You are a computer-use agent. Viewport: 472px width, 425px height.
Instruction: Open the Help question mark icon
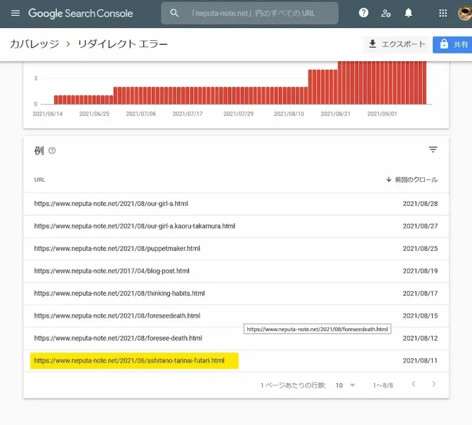click(x=364, y=13)
